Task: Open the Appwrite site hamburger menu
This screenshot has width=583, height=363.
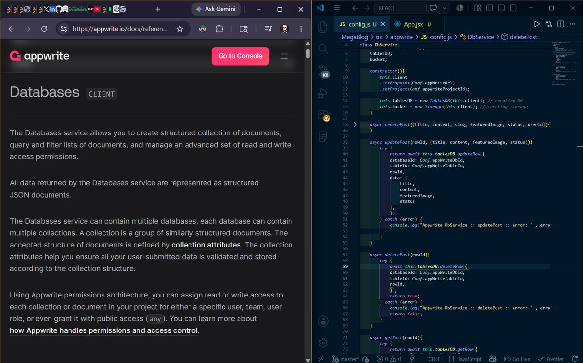Action: (285, 56)
